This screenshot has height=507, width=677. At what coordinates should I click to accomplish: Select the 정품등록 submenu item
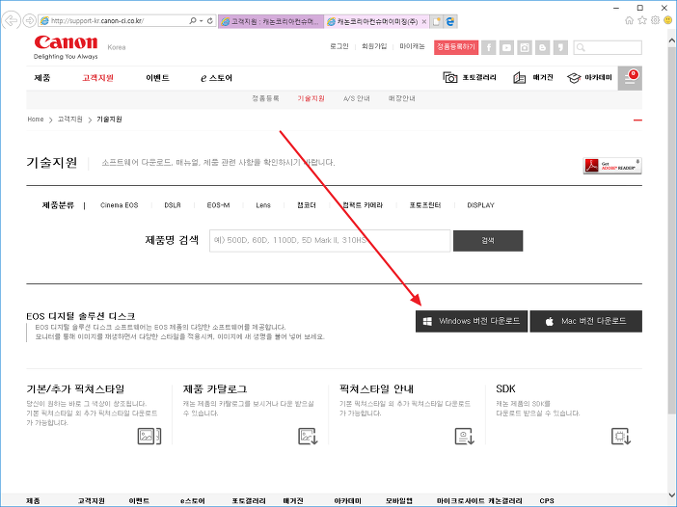point(265,98)
